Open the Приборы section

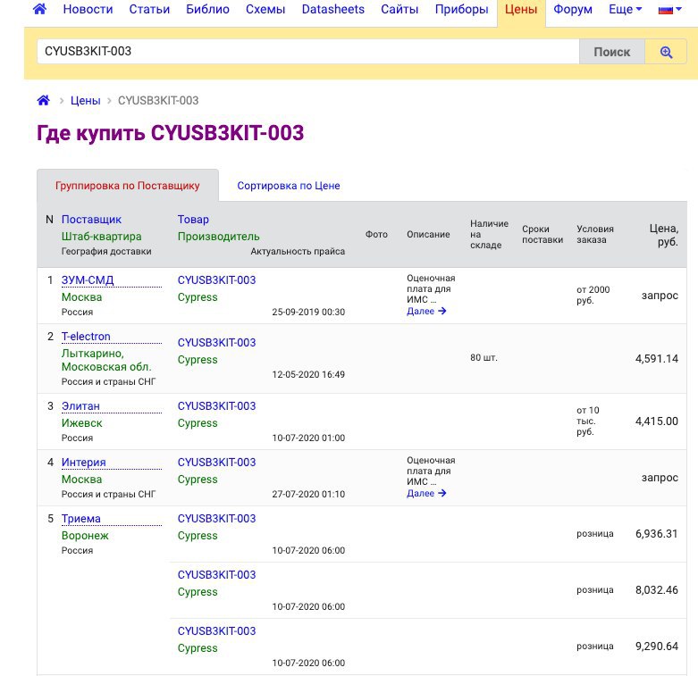point(462,9)
